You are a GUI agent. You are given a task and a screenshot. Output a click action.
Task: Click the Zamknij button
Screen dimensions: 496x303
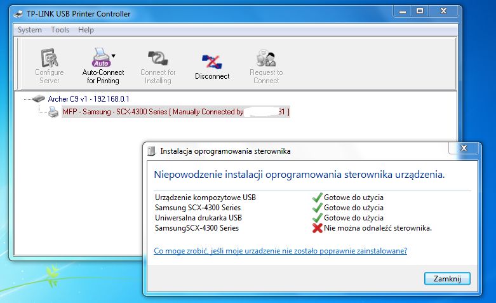pyautogui.click(x=447, y=279)
